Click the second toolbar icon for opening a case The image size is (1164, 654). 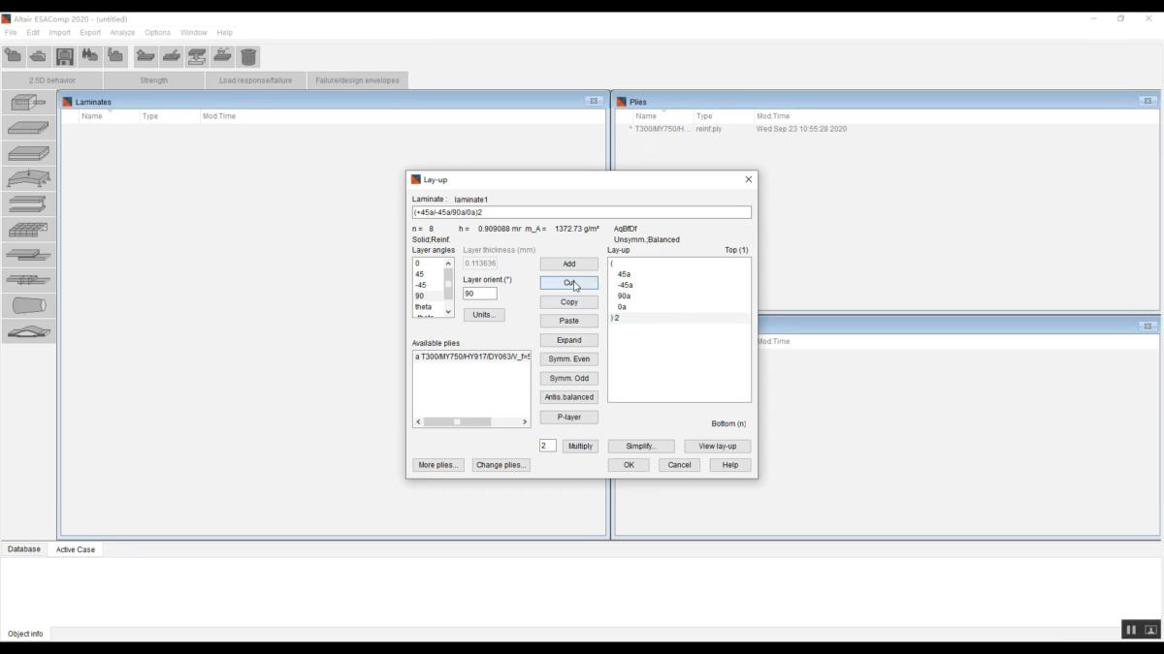(39, 56)
